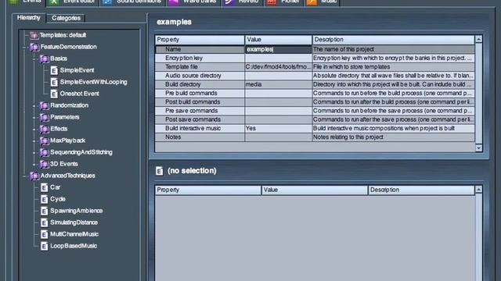501x281 pixels.
Task: Collapse the AdvancedTechniques tree node
Action: click(24, 176)
